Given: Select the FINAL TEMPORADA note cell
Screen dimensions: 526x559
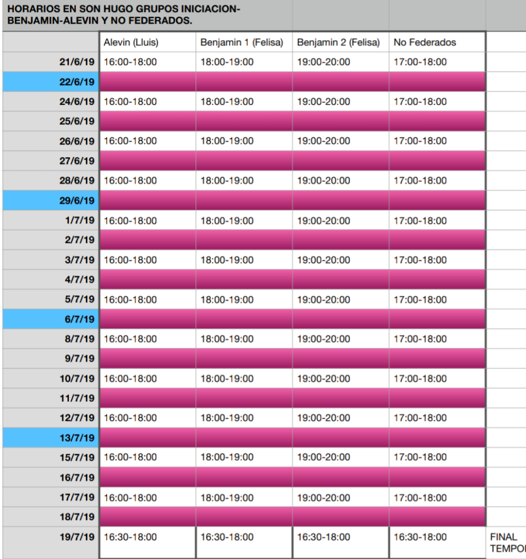Looking at the screenshot, I should (x=506, y=543).
